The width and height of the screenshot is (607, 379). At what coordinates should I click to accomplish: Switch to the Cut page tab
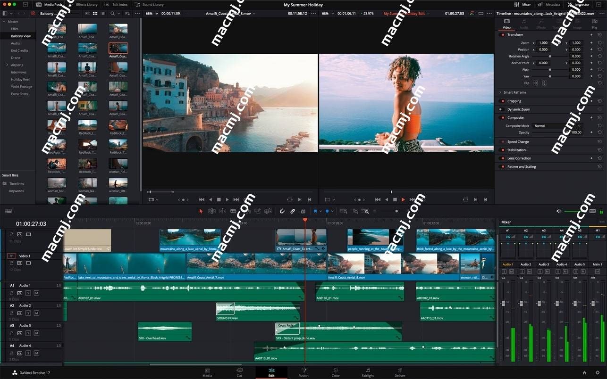239,372
